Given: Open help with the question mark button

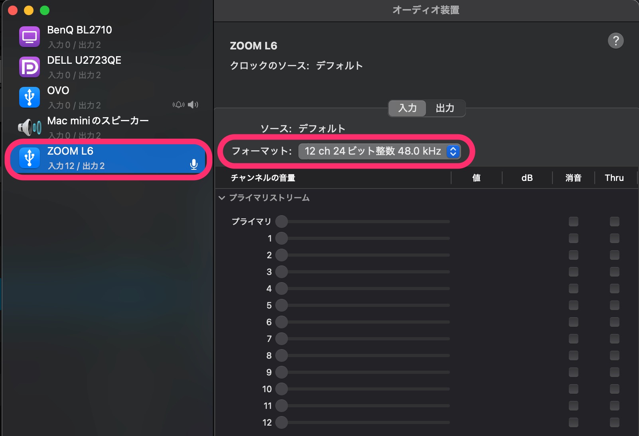Looking at the screenshot, I should point(616,41).
